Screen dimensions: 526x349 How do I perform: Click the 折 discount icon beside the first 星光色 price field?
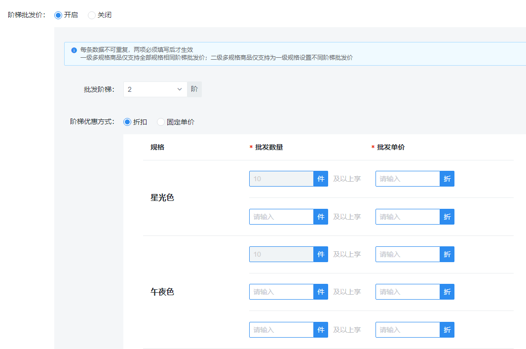[x=447, y=179]
